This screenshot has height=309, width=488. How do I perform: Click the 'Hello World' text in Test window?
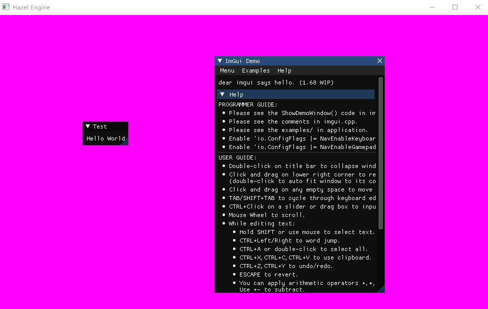pyautogui.click(x=105, y=138)
